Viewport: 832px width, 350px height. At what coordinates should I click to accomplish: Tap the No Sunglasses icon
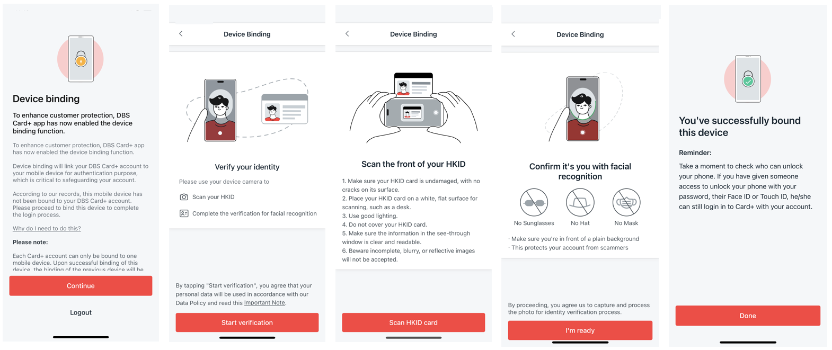(x=534, y=203)
